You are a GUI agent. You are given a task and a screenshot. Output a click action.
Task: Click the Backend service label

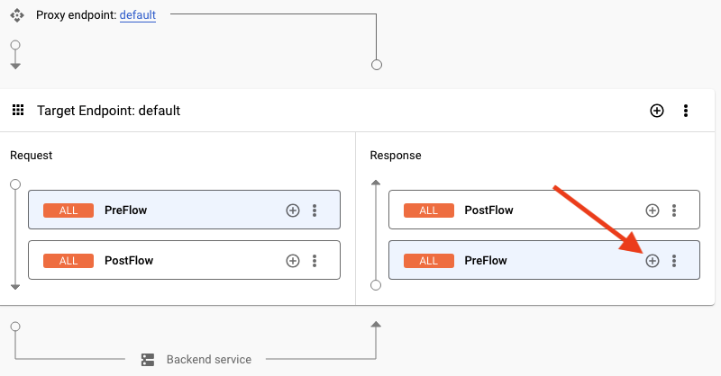[x=209, y=360]
